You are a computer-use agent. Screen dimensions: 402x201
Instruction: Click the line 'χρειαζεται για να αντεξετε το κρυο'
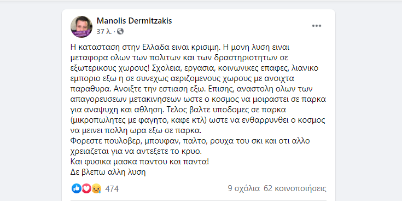[x=136, y=152]
